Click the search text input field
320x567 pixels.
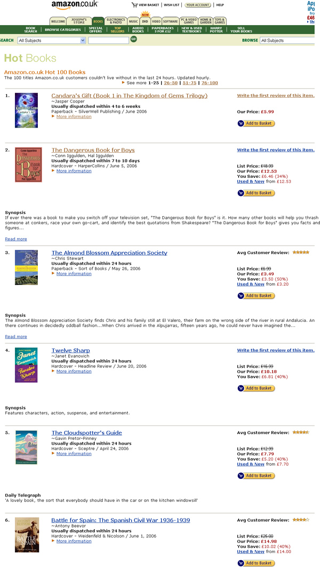108,41
